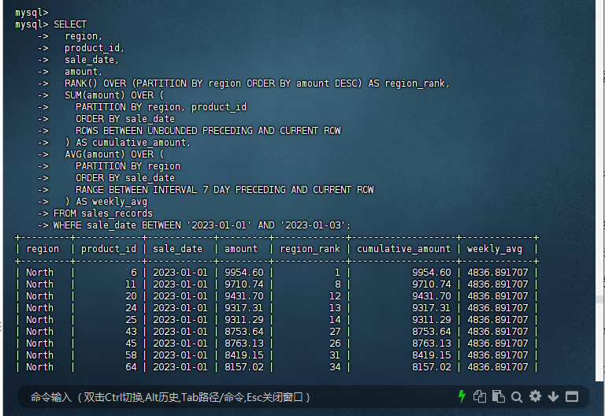The image size is (605, 416).
Task: Click amount cell 8419.15 in amount column
Action: 244,355
